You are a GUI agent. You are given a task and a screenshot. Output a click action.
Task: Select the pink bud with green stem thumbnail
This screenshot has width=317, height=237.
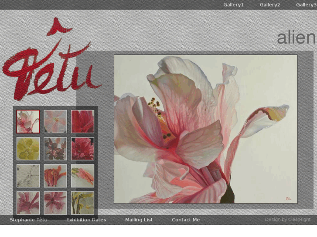point(82,176)
